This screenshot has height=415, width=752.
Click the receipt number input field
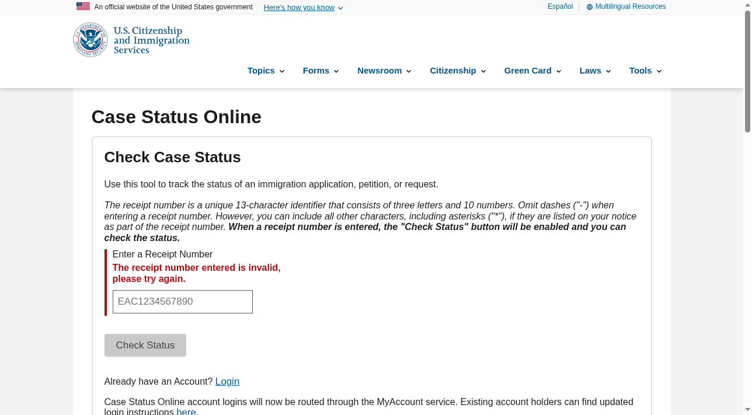tap(183, 302)
